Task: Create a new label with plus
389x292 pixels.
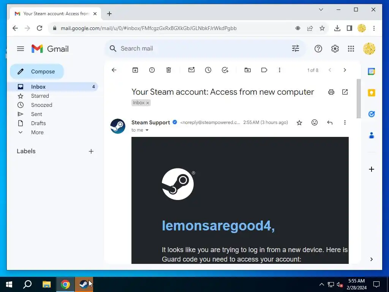Action: point(91,151)
